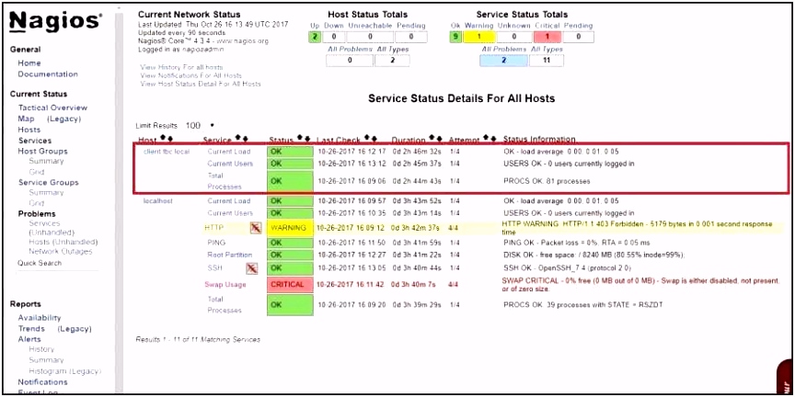Sort Duration column descending arrow
Viewport: 795px width, 397px height.
pyautogui.click(x=439, y=138)
